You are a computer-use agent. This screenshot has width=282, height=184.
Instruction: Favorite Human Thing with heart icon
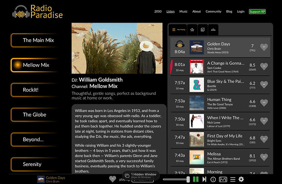tap(264, 103)
